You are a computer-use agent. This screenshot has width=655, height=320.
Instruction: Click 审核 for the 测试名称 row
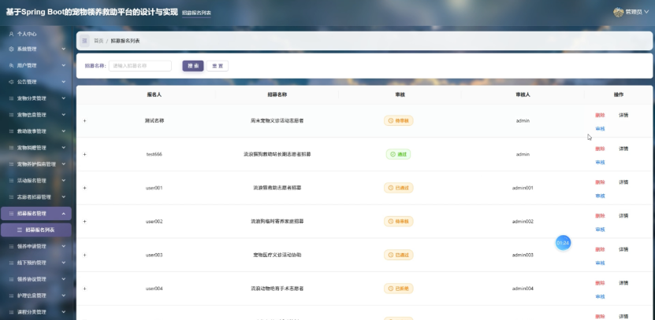600,129
